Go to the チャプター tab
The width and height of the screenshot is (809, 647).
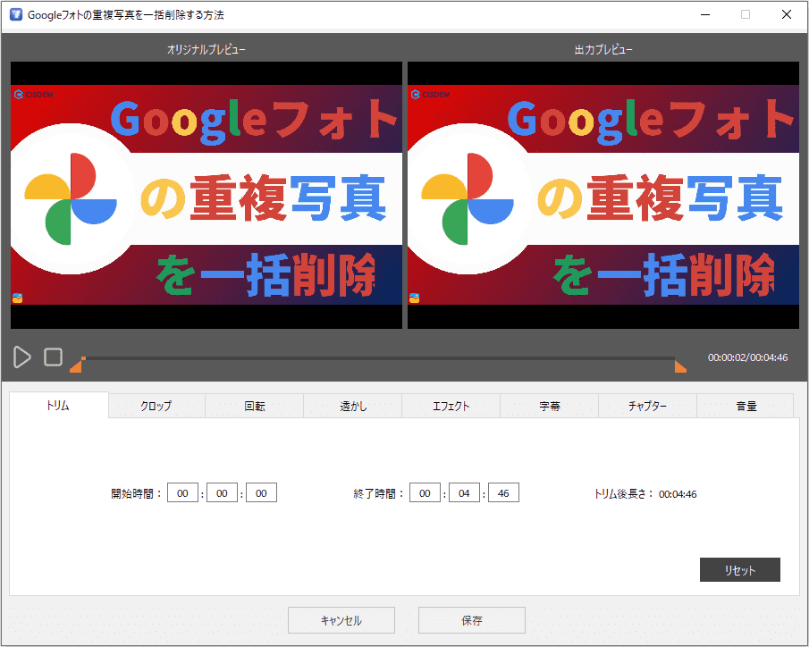pyautogui.click(x=648, y=406)
